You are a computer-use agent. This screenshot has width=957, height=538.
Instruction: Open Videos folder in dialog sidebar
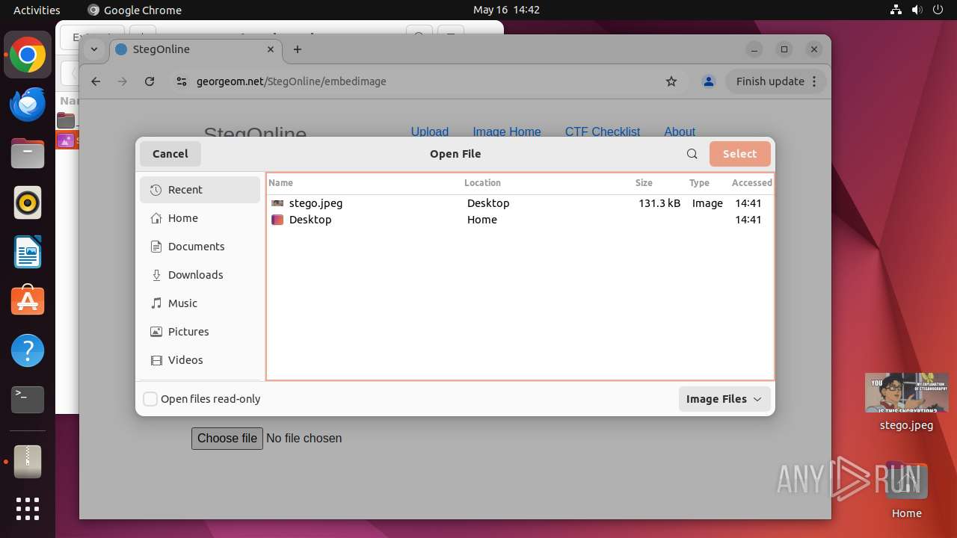click(200, 360)
